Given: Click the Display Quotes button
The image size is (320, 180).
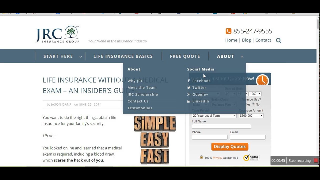Looking at the screenshot, I should pos(230,146).
